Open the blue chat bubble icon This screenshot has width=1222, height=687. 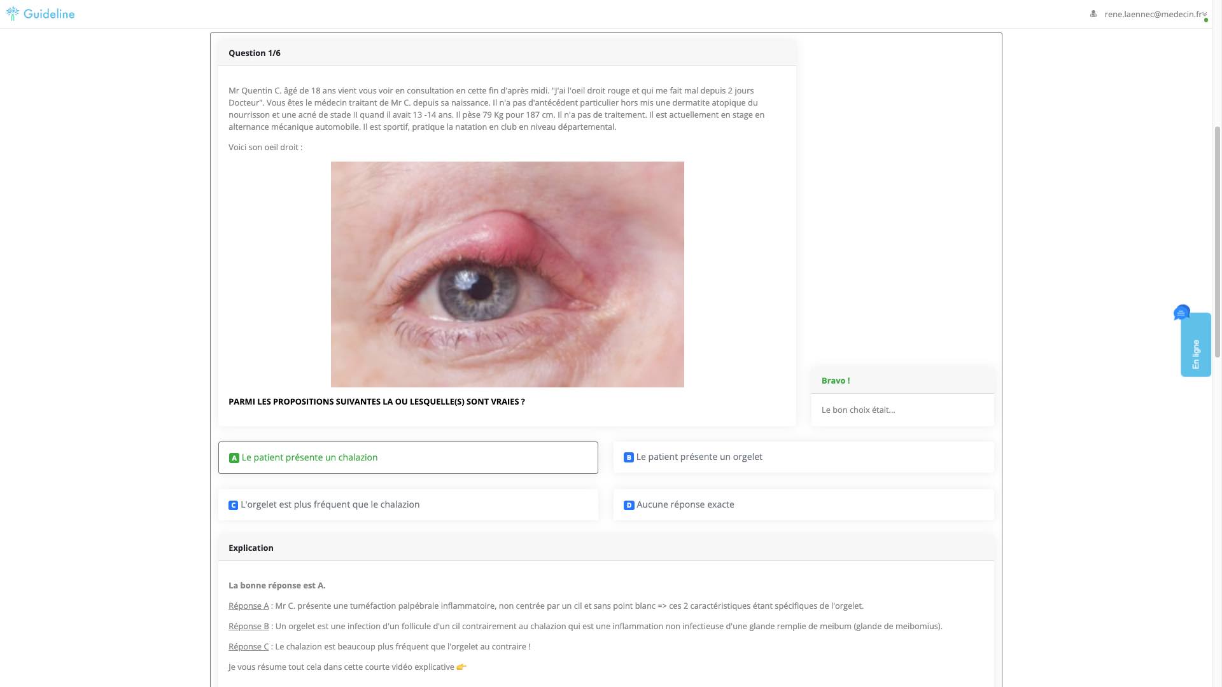(x=1182, y=312)
